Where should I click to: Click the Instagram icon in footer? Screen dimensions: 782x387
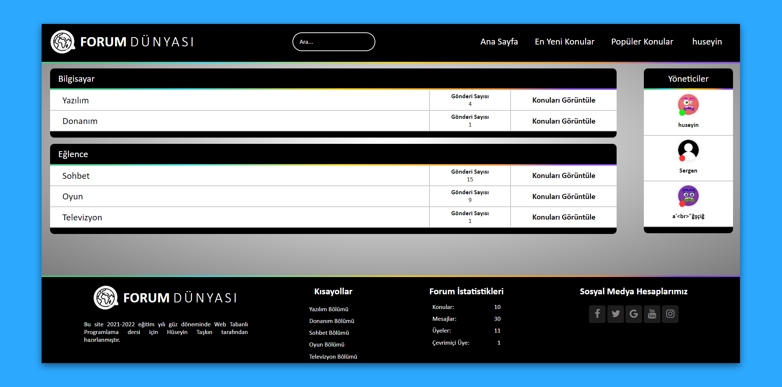click(670, 314)
